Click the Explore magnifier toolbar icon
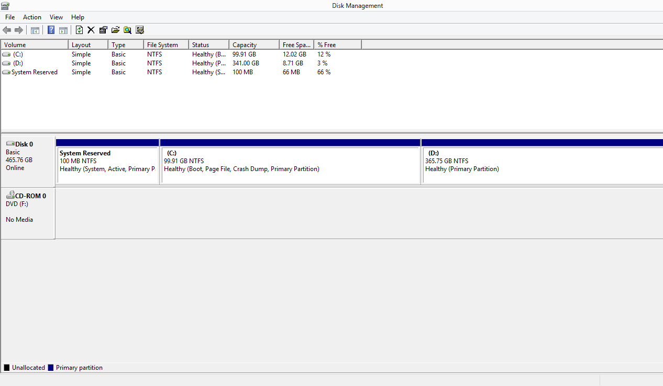 pyautogui.click(x=127, y=30)
